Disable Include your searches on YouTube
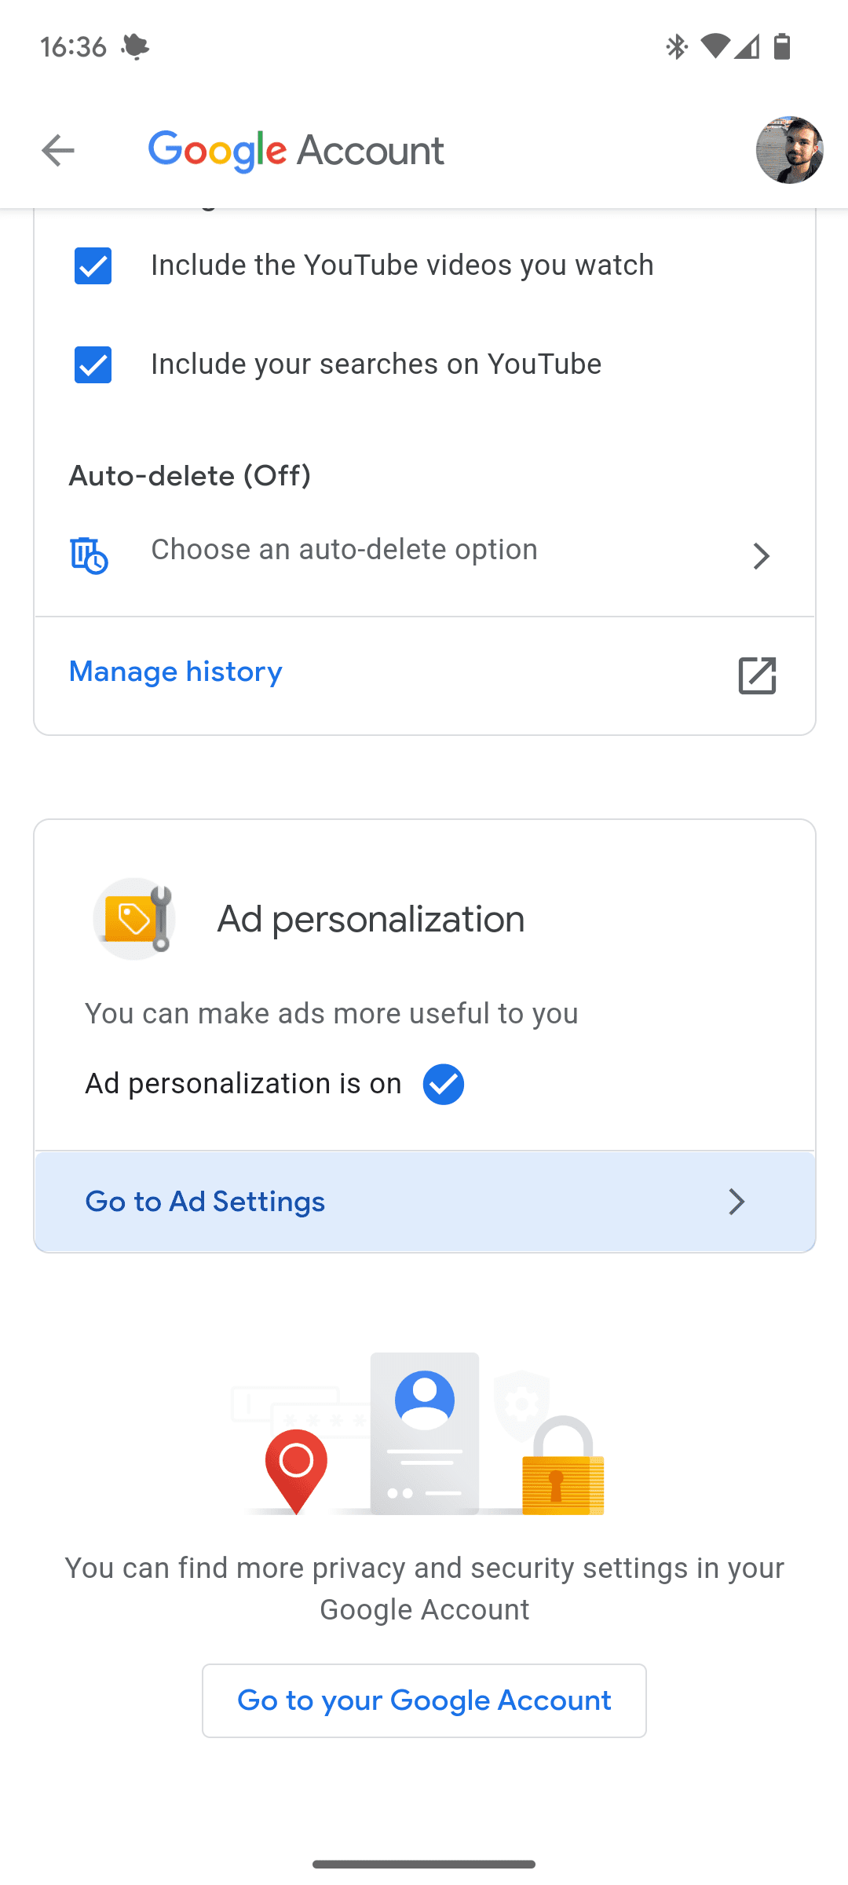 [92, 364]
